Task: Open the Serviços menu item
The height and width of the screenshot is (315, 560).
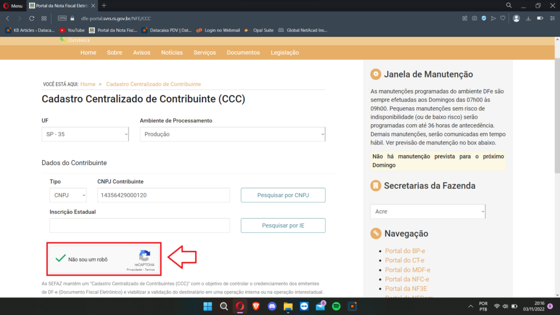Action: [x=205, y=52]
